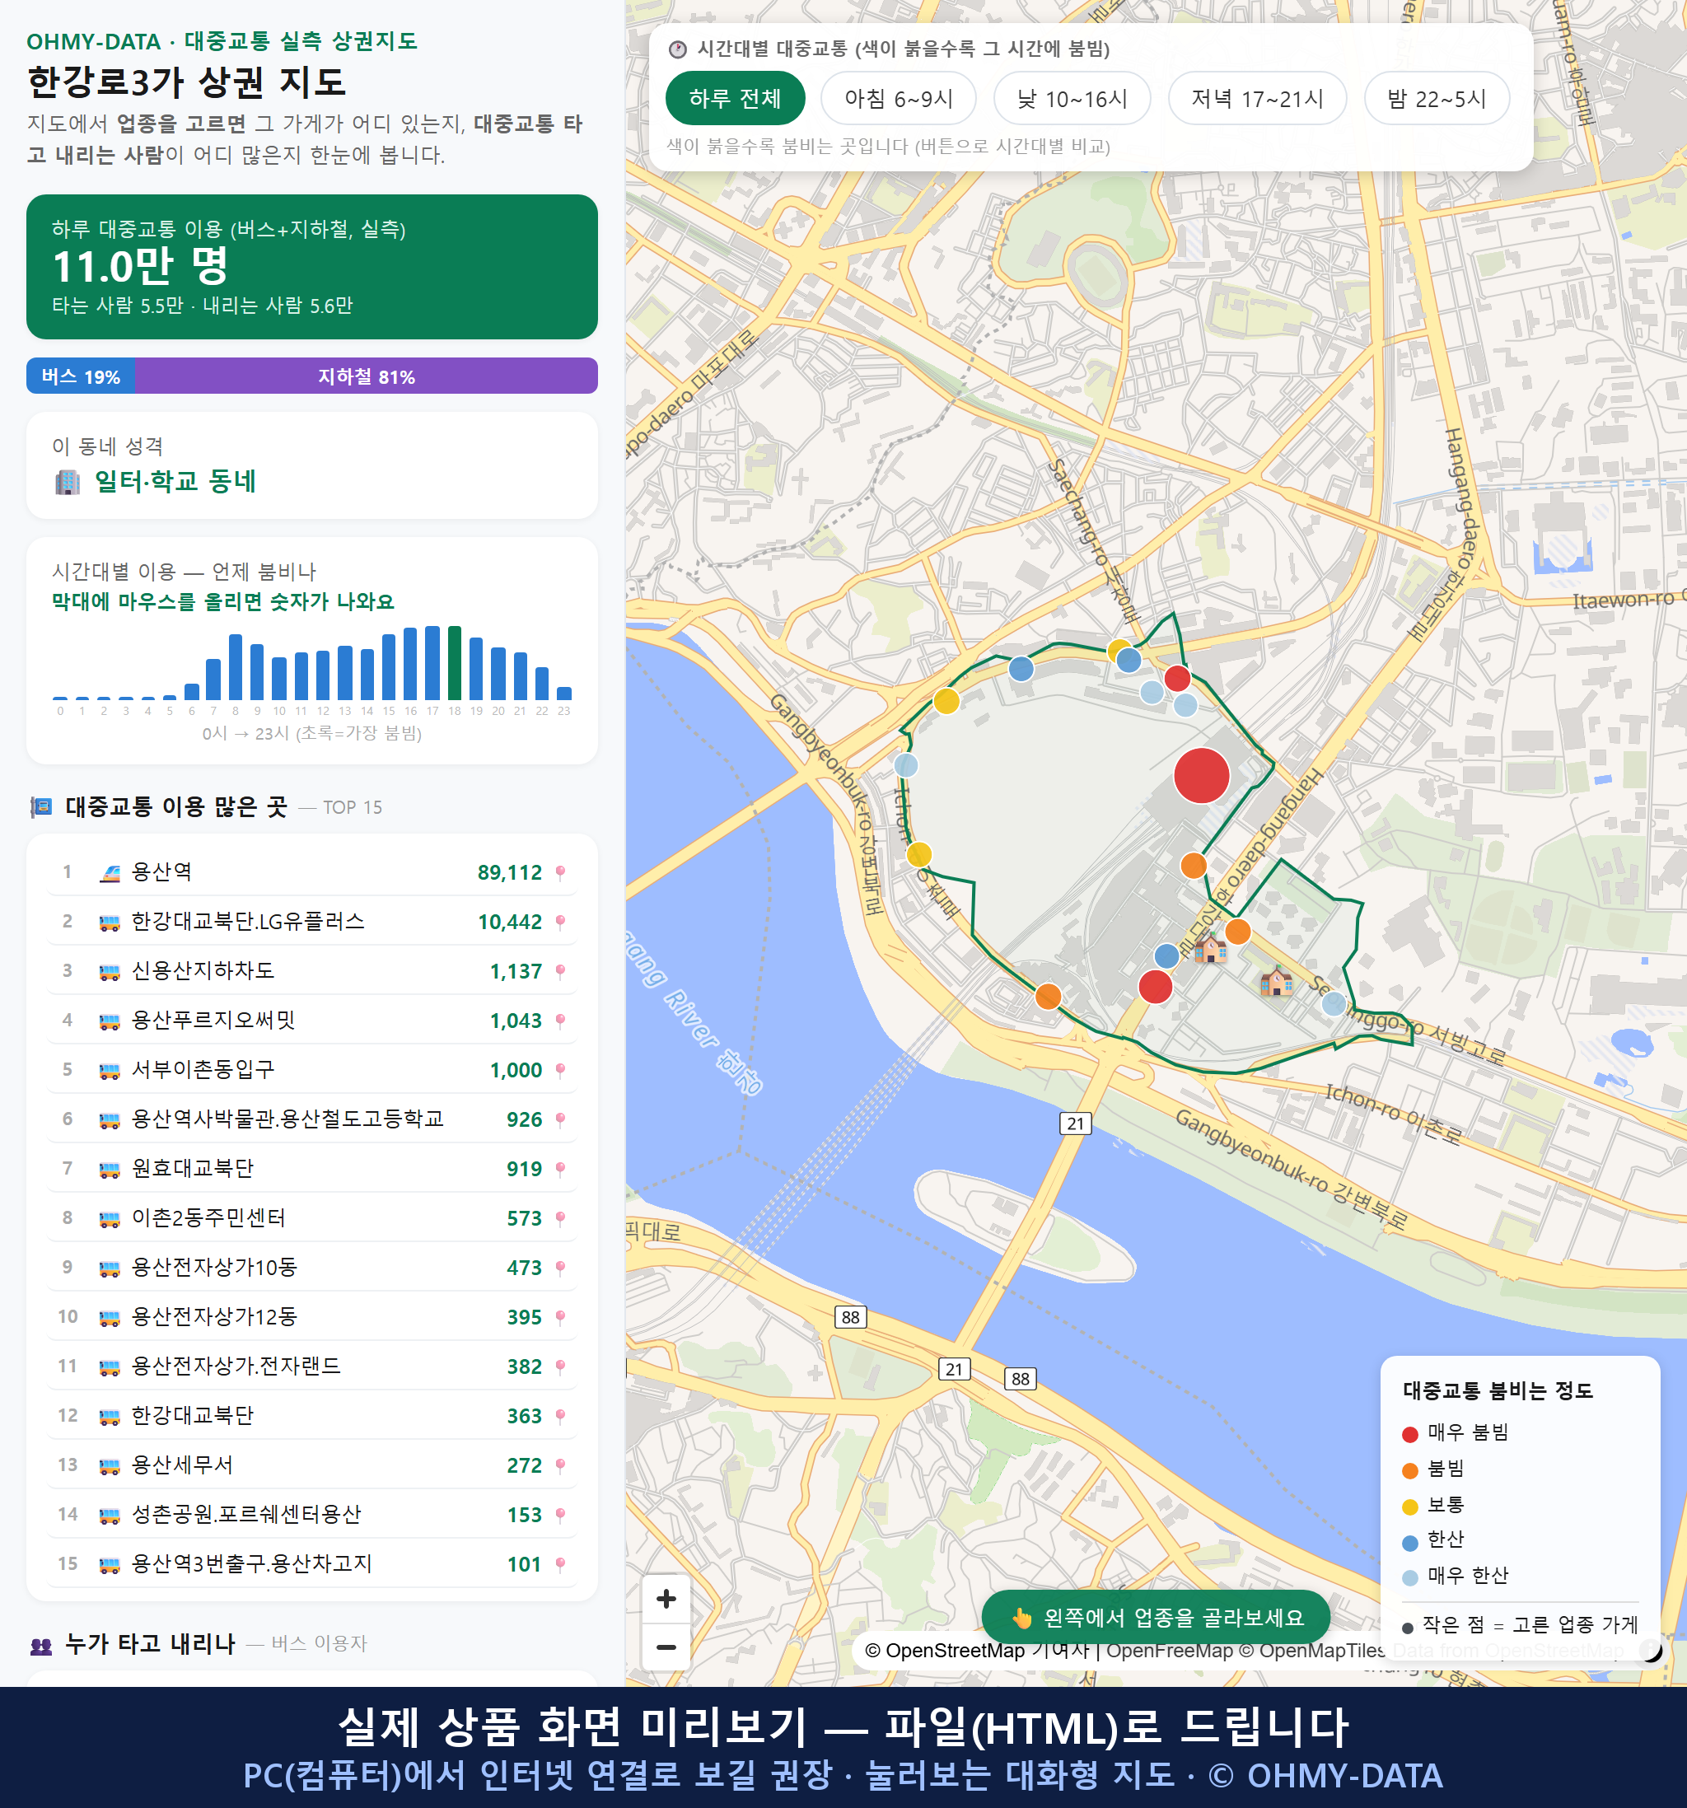
Task: Click the clock icon beside 시간대별 대중교통
Action: coord(678,49)
